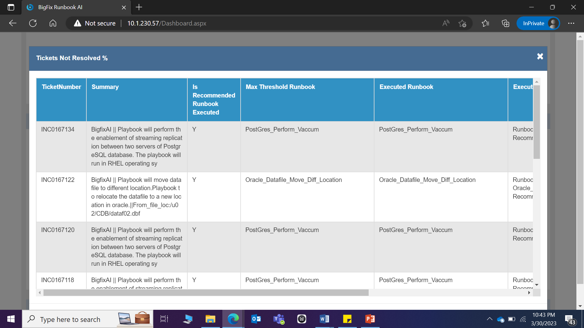Open Tab actions menu icon
Viewport: 584px width, 328px height.
click(x=11, y=7)
